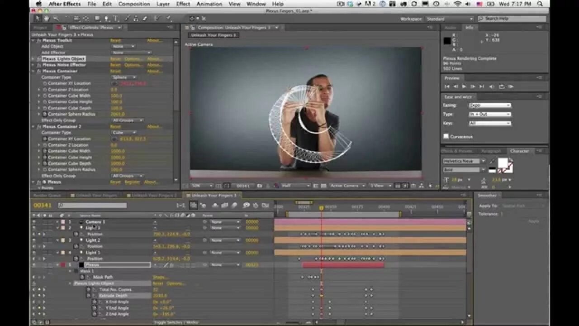Open the Composition Mini-Flowchart icon
Viewport: 579px width, 326px height.
pyautogui.click(x=181, y=206)
